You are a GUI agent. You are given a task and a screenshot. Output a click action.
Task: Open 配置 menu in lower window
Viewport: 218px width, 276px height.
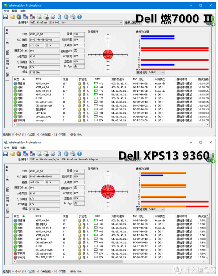[x=15, y=148]
